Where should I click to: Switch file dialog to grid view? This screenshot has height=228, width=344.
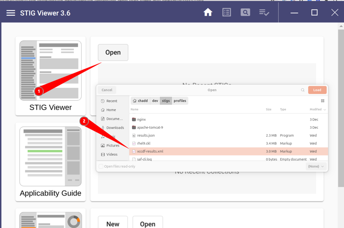tap(322, 101)
